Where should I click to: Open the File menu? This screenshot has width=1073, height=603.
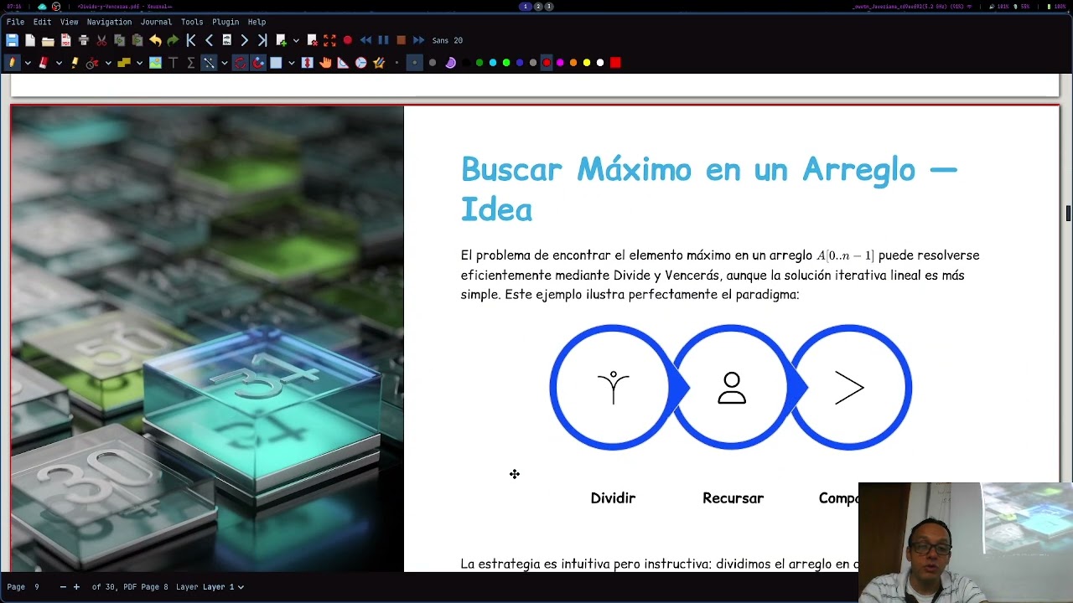(15, 22)
